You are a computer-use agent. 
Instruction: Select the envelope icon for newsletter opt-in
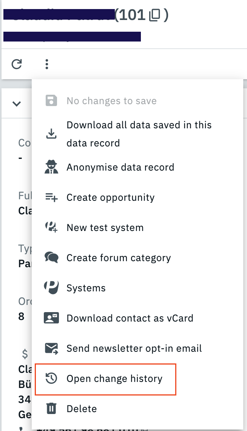coord(51,348)
